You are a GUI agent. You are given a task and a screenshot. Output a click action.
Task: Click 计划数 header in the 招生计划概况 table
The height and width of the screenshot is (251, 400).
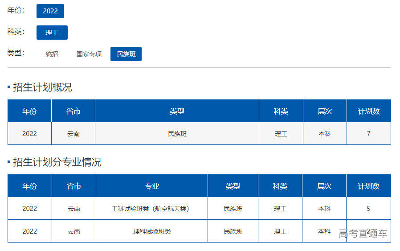[368, 111]
